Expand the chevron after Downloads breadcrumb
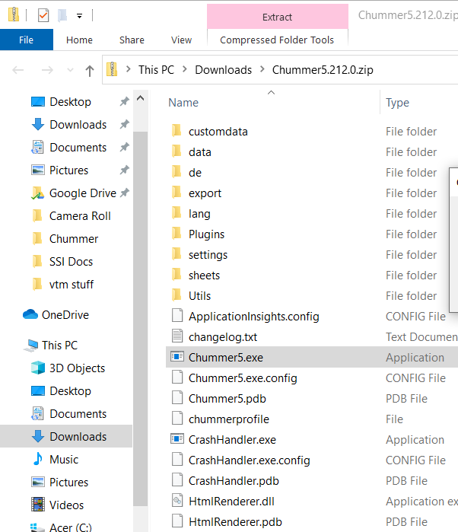 pyautogui.click(x=262, y=69)
